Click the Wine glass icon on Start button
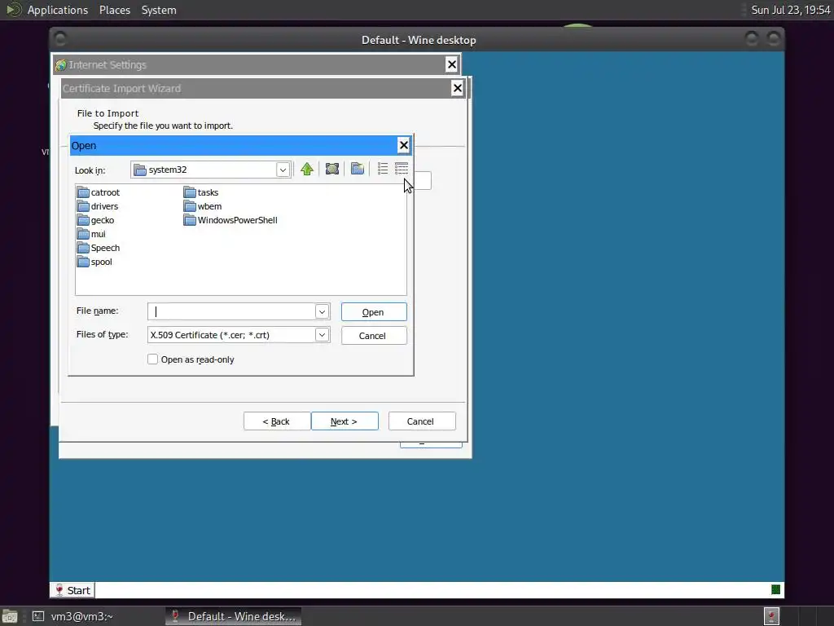This screenshot has width=834, height=626. (59, 590)
